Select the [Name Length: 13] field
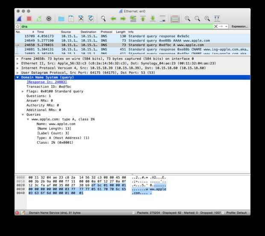This screenshot has height=236, width=265. pos(54,129)
